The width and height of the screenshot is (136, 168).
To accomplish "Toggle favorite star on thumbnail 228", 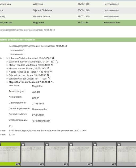I will (95, 144).
